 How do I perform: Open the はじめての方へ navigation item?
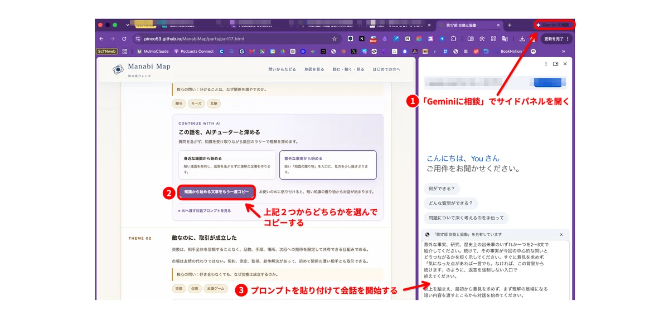pos(386,69)
